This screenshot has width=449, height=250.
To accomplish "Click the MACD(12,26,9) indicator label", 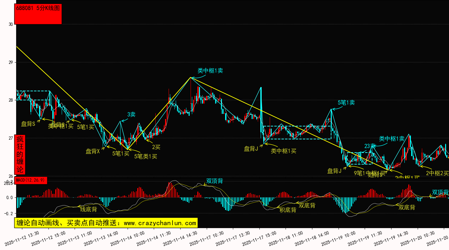I will (31, 180).
